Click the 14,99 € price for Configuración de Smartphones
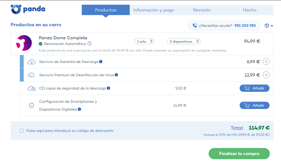Screen dimensions: 281x167 [x=180, y=105]
